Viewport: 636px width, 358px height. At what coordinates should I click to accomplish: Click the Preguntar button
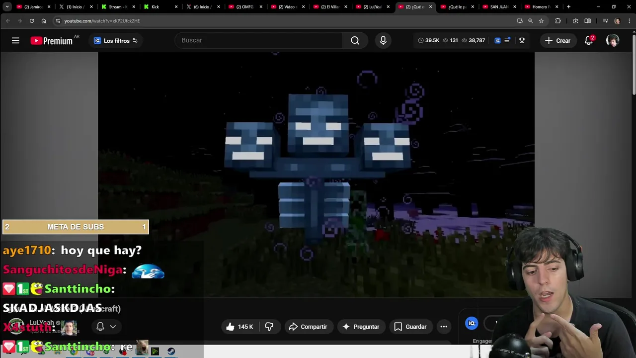pyautogui.click(x=361, y=327)
